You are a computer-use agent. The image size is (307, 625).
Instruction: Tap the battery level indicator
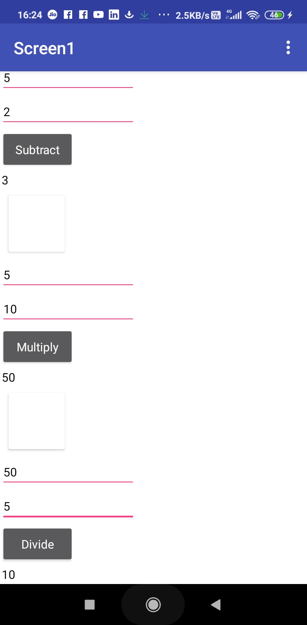coord(275,15)
